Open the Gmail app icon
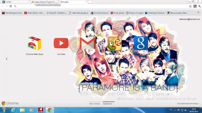 coord(87,43)
